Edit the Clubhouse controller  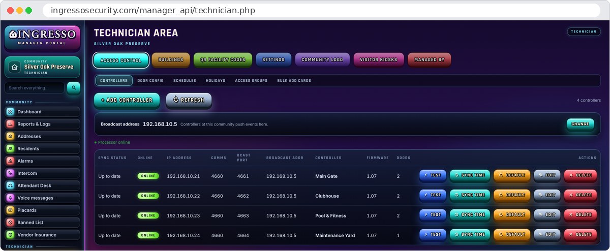coord(547,195)
